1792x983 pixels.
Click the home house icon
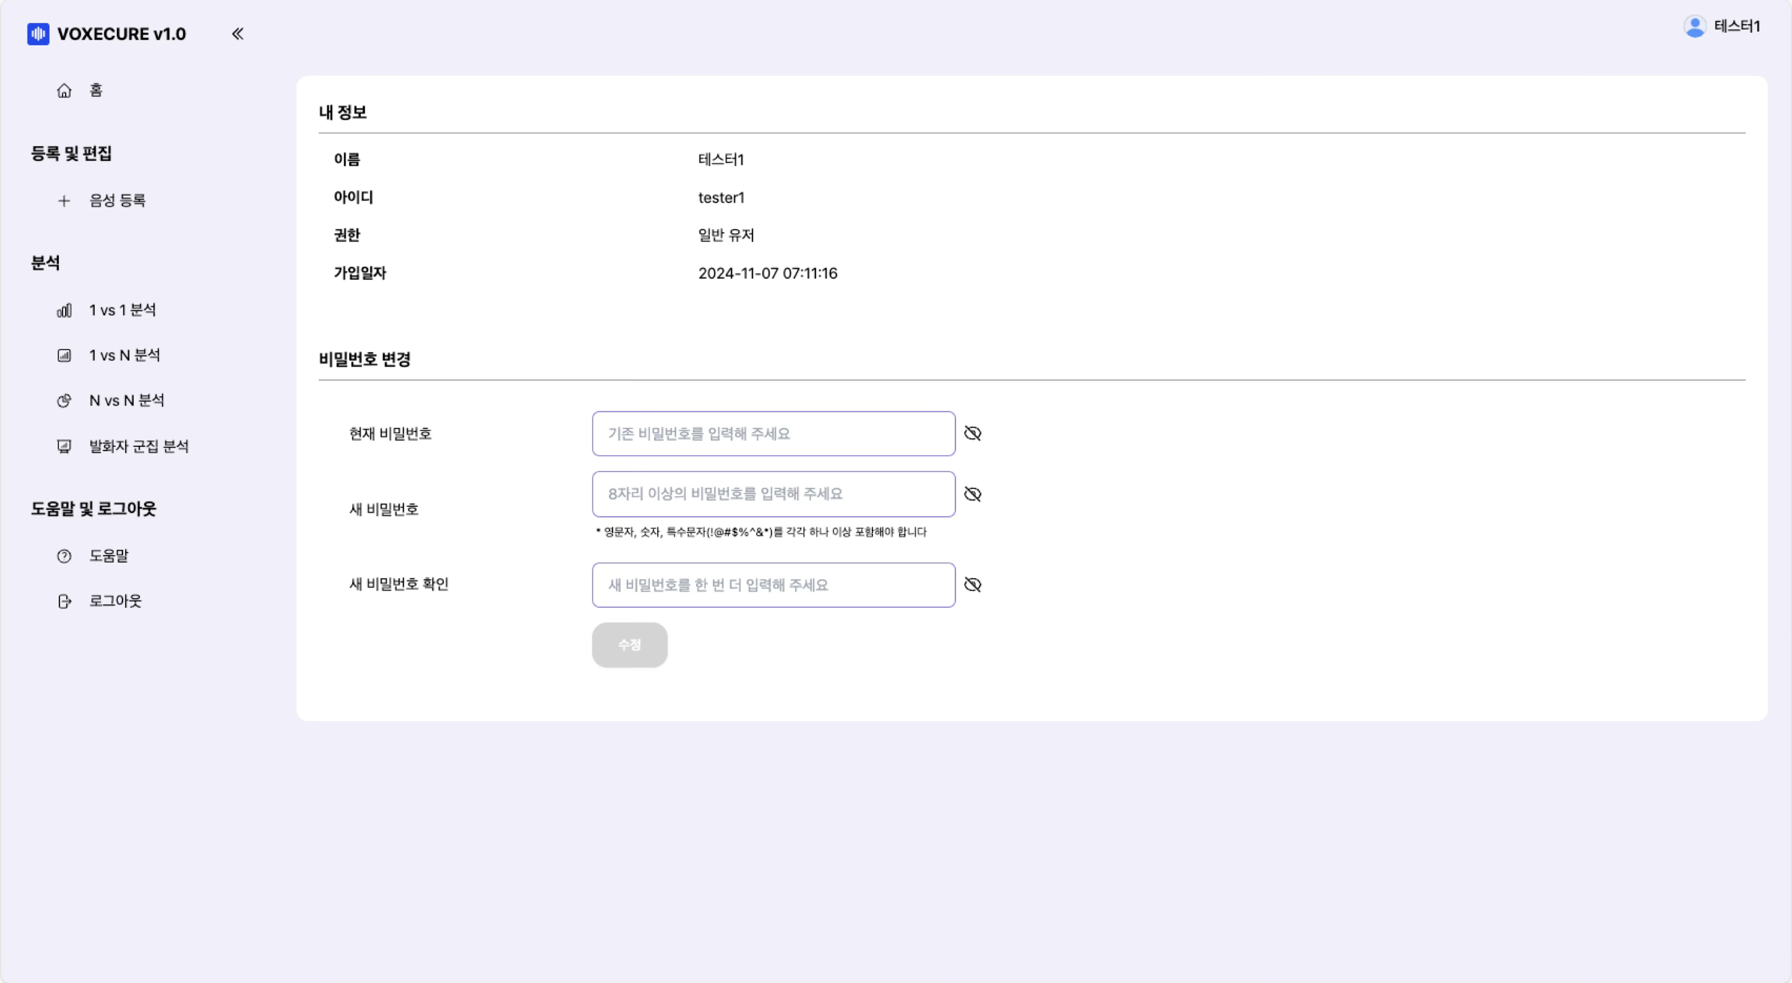click(64, 90)
